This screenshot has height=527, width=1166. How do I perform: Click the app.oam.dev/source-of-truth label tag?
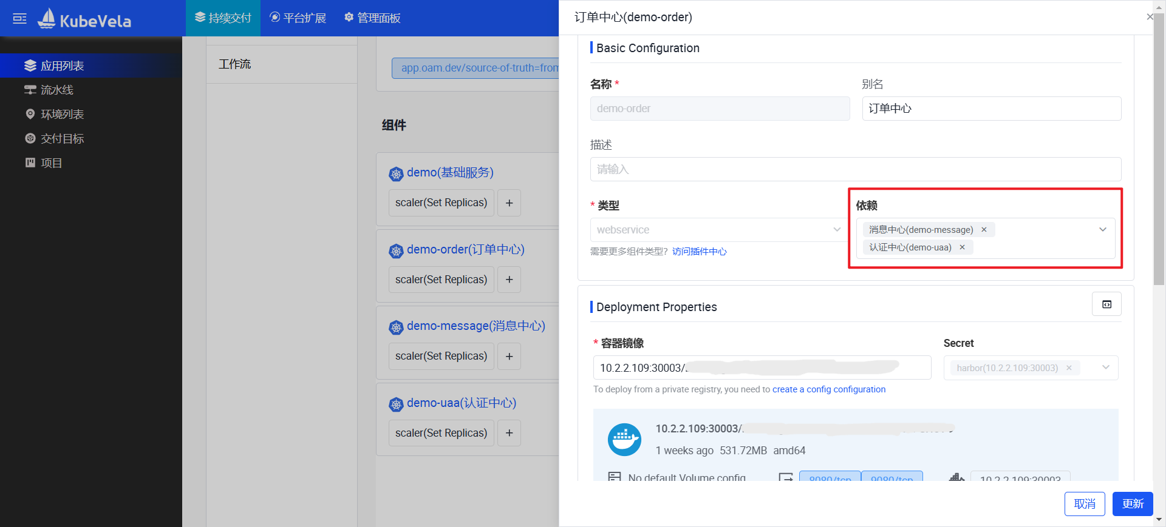coord(476,68)
